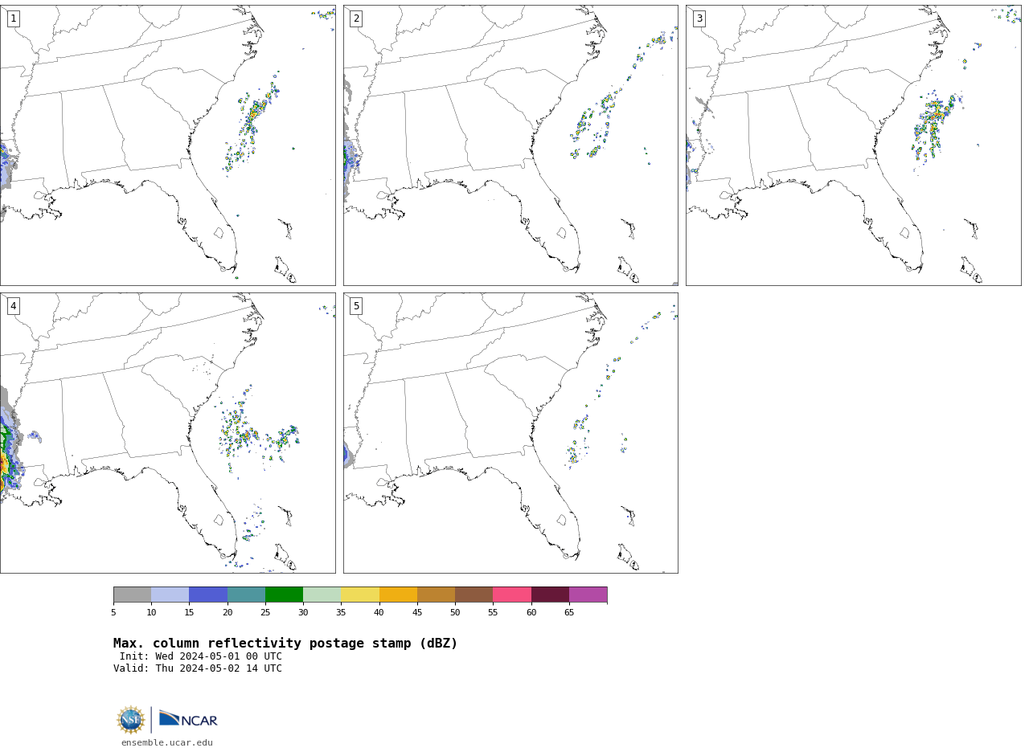Click the light lavender 10-15 dBZ swatch
This screenshot has width=1029, height=752.
pyautogui.click(x=170, y=595)
